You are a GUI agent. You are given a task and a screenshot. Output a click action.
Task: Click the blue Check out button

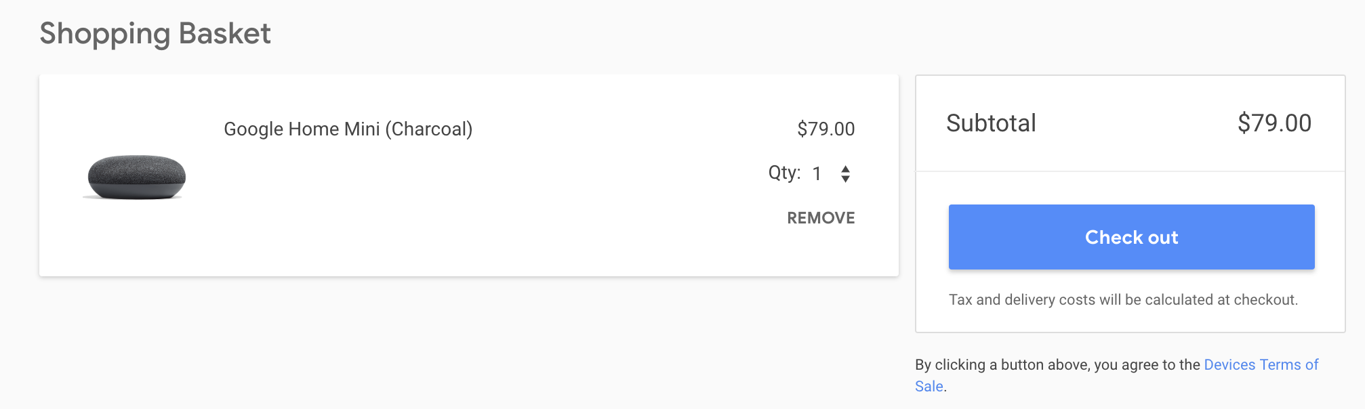pyautogui.click(x=1131, y=237)
